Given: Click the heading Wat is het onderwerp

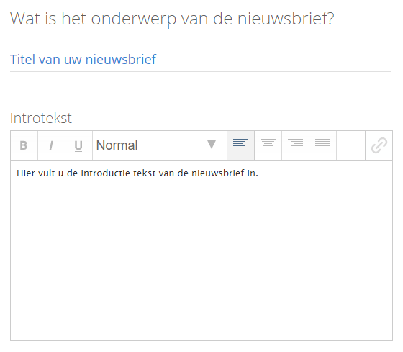Looking at the screenshot, I should (172, 19).
